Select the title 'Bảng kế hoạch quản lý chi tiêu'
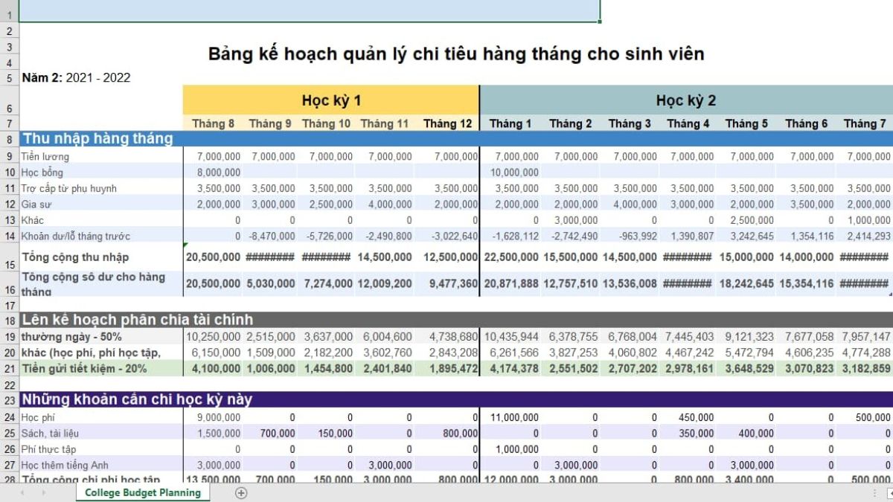The height and width of the screenshot is (502, 893). click(455, 54)
